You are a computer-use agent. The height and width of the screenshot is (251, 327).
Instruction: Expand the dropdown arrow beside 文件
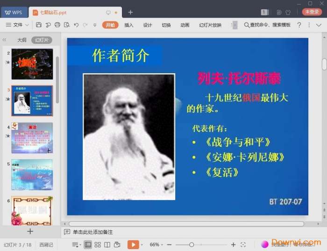[x=27, y=25]
